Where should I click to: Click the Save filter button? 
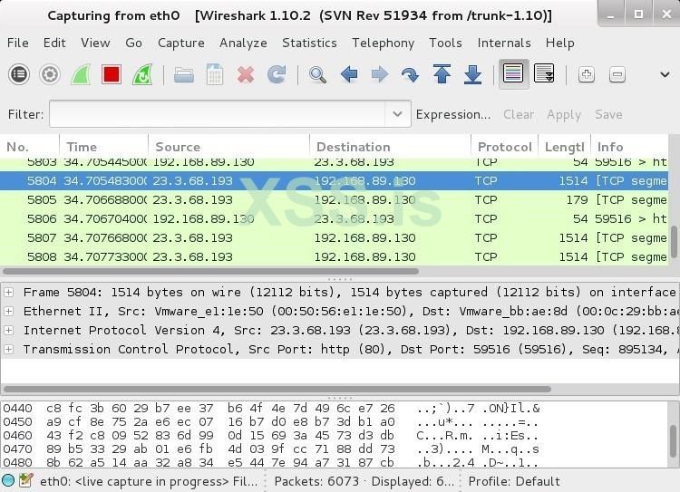point(608,114)
